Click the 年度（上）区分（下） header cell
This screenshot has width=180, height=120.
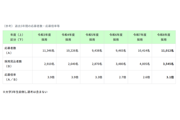[18, 37]
